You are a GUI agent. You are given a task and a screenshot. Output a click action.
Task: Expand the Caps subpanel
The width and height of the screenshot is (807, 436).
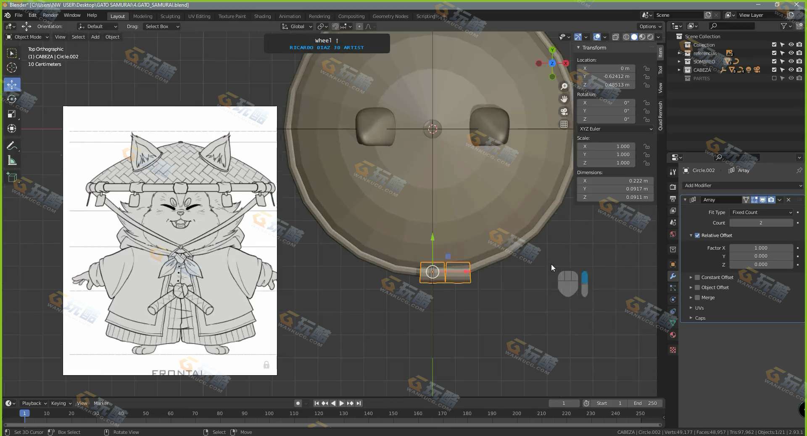pyautogui.click(x=700, y=318)
